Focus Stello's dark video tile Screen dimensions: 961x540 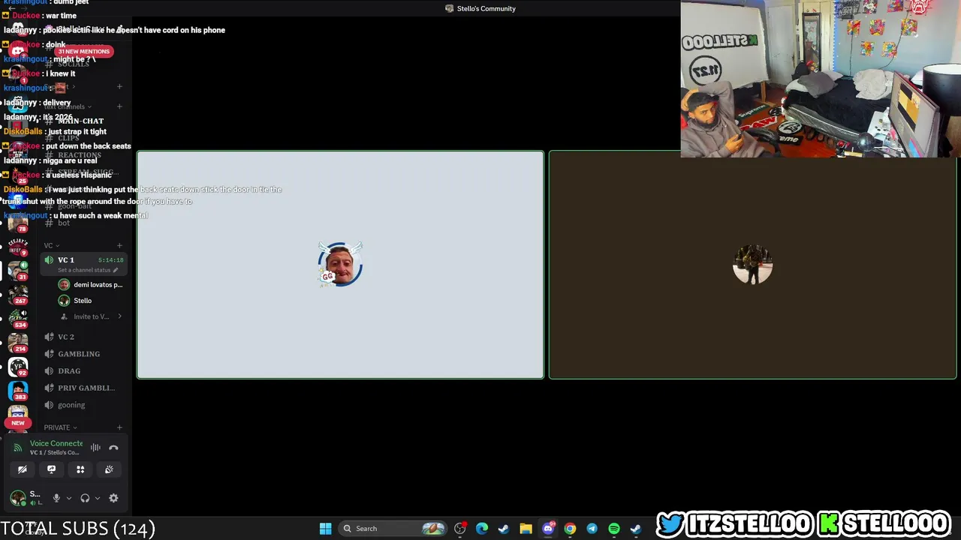[752, 265]
